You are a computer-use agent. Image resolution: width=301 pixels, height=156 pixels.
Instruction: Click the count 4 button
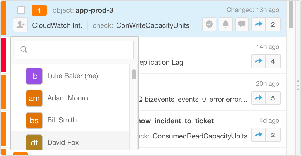click(x=273, y=61)
